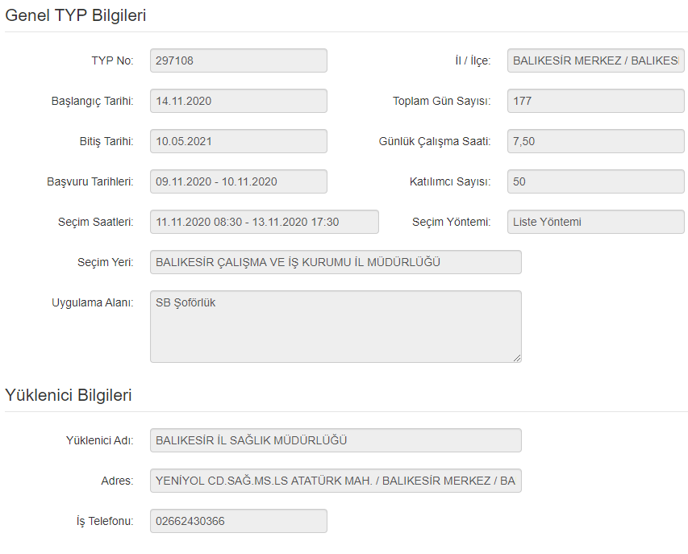Click inside the Uygulama Alanı text area
Viewport: 688px width, 554px height.
[x=336, y=327]
